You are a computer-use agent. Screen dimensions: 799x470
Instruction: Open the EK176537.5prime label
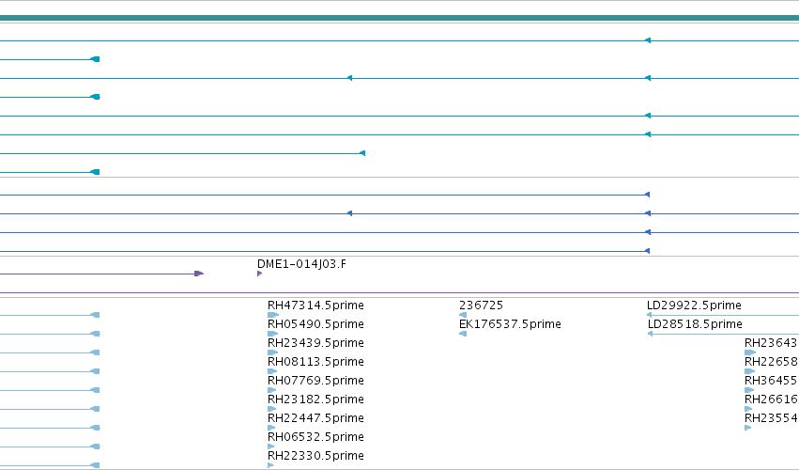tap(510, 324)
